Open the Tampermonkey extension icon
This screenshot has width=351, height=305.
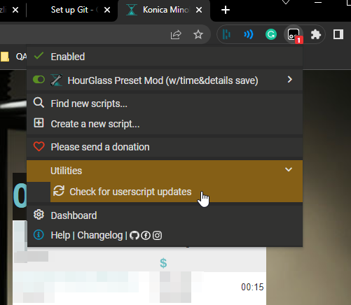click(294, 35)
